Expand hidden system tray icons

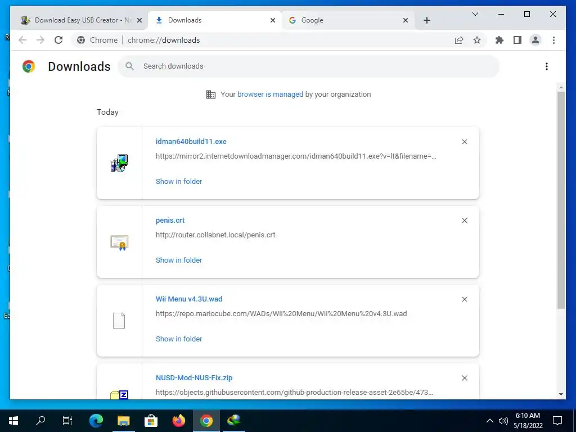point(490,421)
